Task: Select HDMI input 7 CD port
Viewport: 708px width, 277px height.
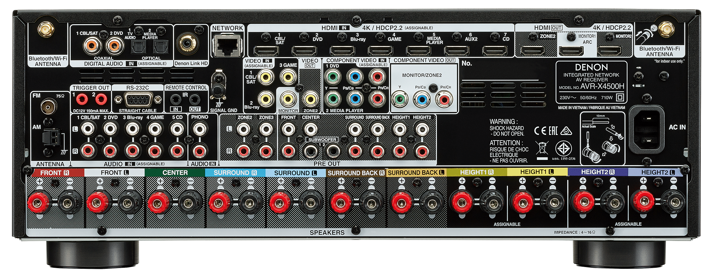Action: coord(495,51)
